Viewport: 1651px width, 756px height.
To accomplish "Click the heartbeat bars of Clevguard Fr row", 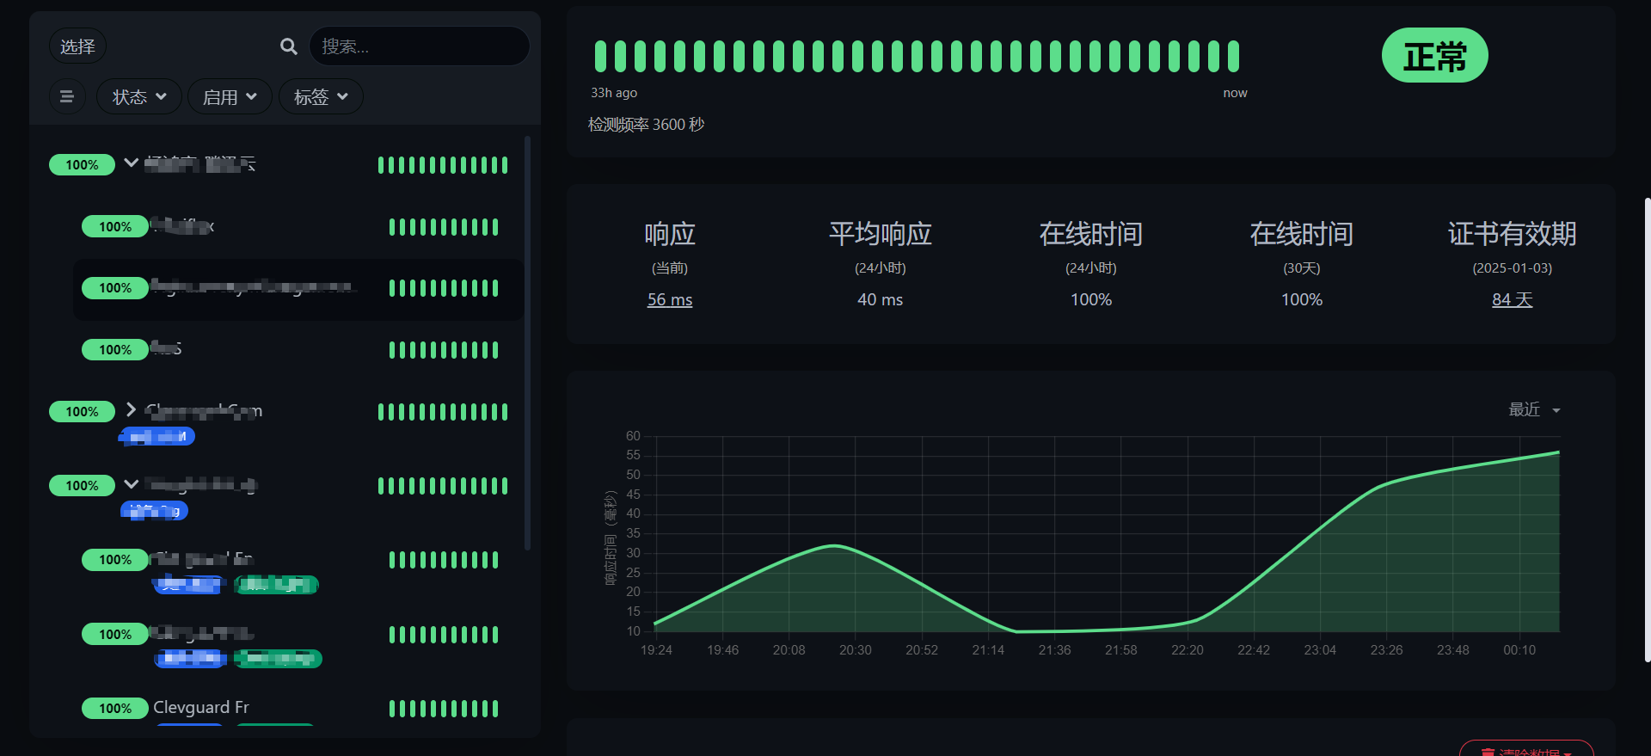I will click(x=444, y=709).
